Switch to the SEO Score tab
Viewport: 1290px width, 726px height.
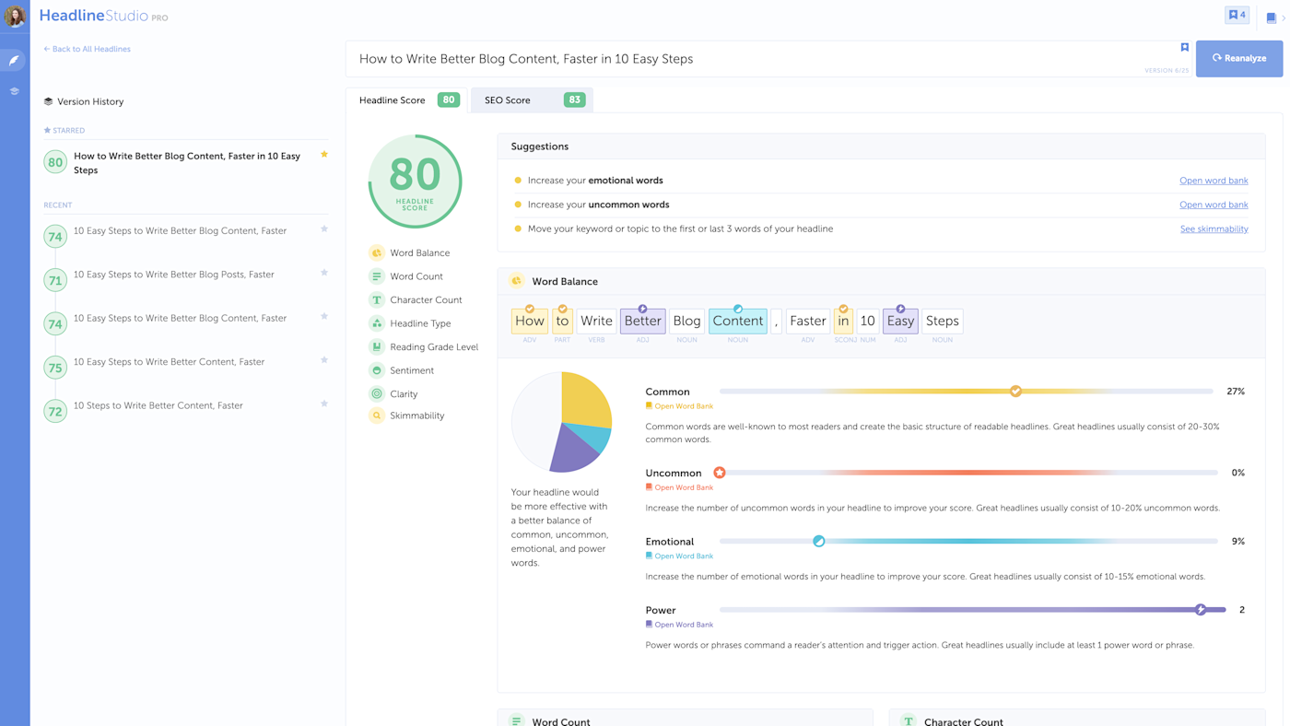pyautogui.click(x=533, y=100)
